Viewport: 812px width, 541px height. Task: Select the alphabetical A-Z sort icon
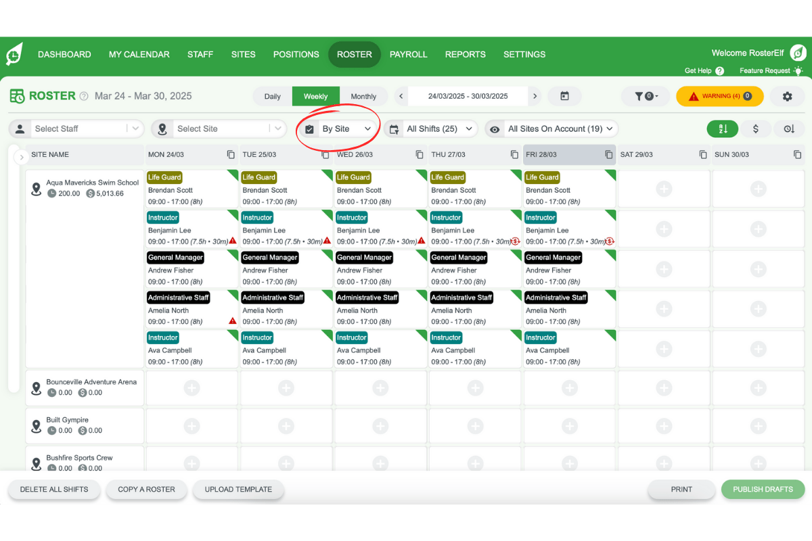723,128
